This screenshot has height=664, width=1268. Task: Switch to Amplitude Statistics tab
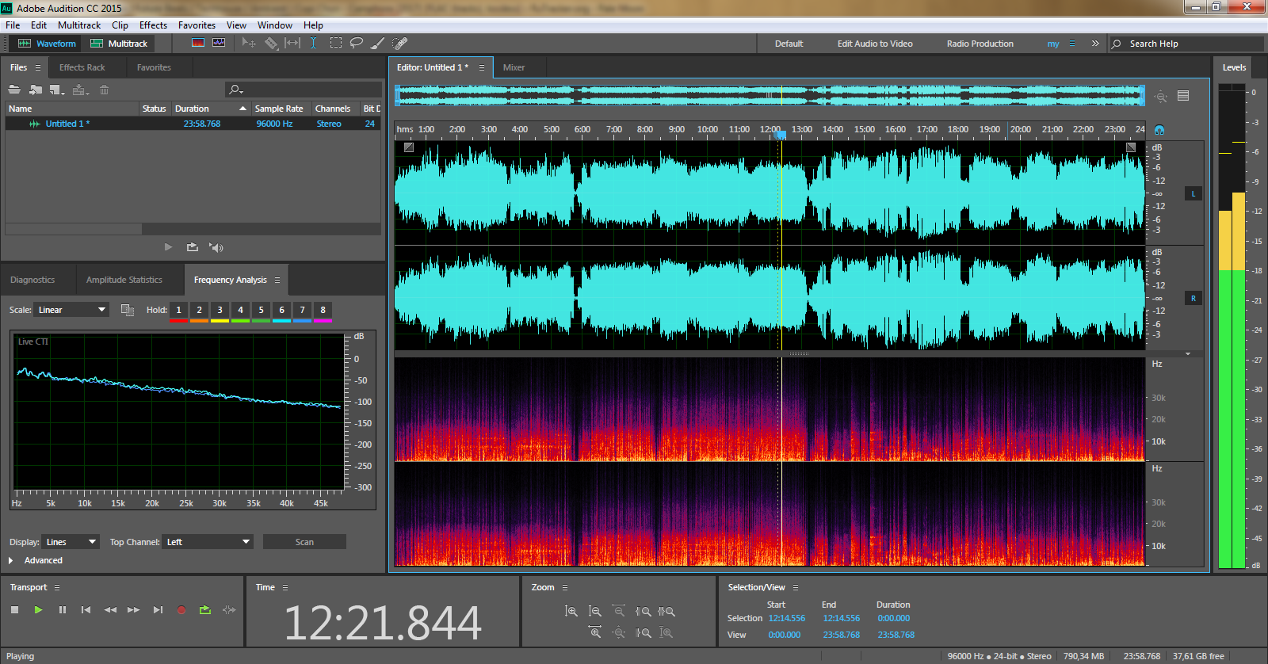click(124, 280)
